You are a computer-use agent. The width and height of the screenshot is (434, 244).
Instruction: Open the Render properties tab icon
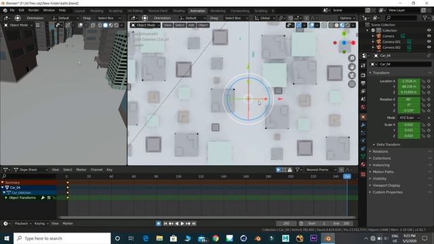(363, 75)
